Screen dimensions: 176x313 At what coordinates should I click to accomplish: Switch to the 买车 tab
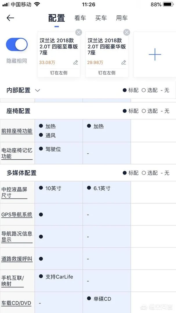point(101,18)
